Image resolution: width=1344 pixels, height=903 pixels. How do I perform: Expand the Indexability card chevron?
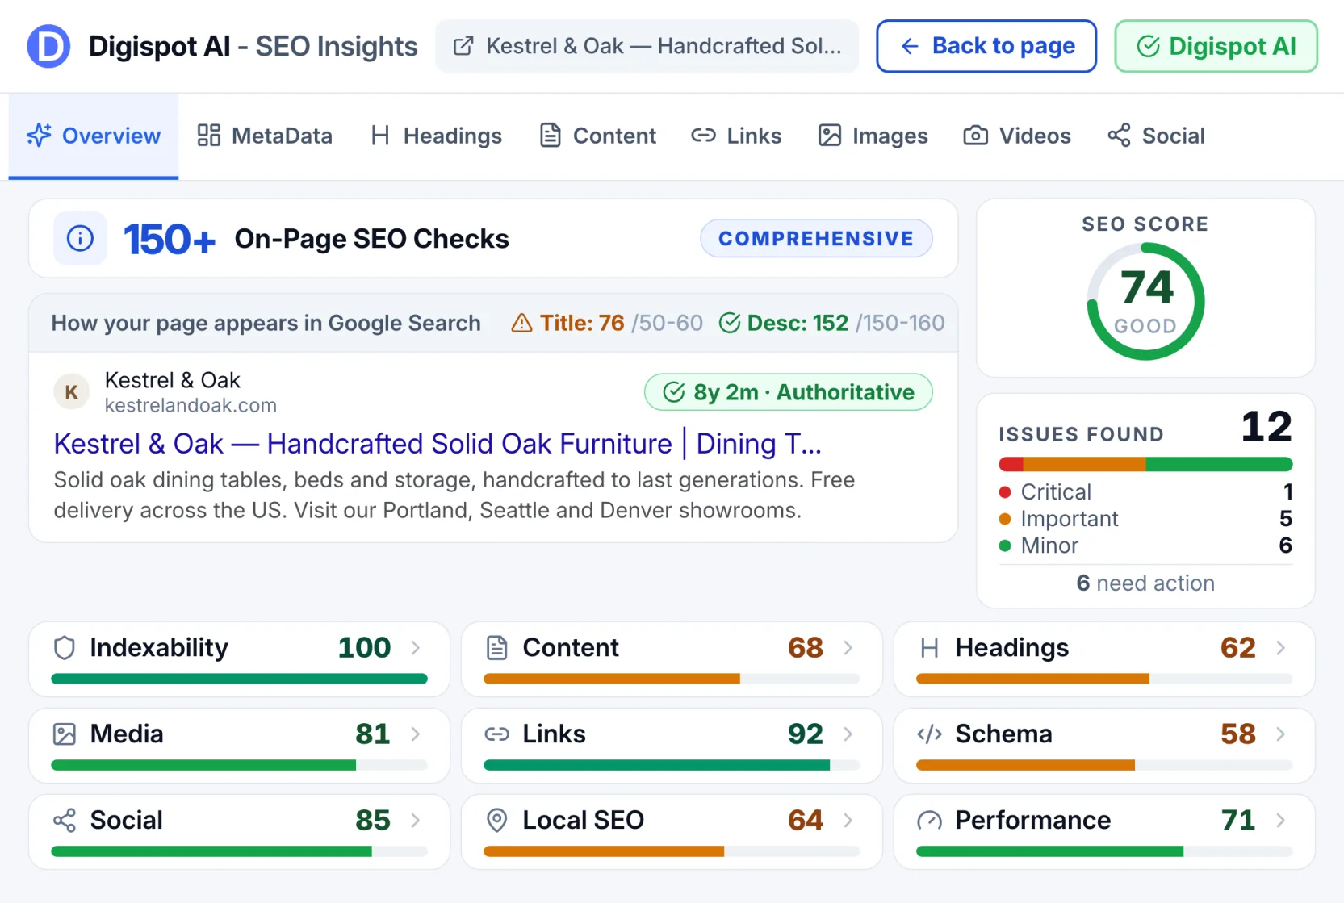(x=416, y=648)
